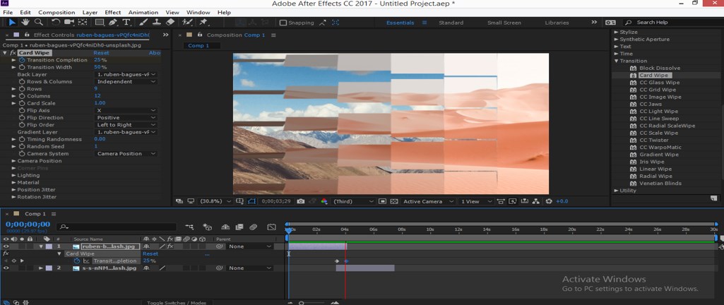Screen dimensions: 724x305
Task: Toggle the transparency grid button
Action: click(394, 201)
